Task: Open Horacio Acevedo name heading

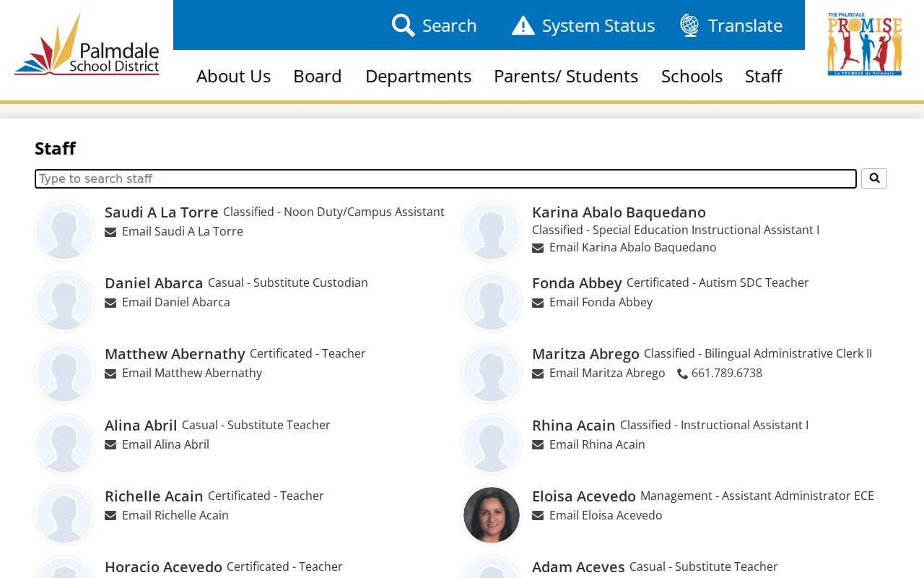Action: [163, 567]
